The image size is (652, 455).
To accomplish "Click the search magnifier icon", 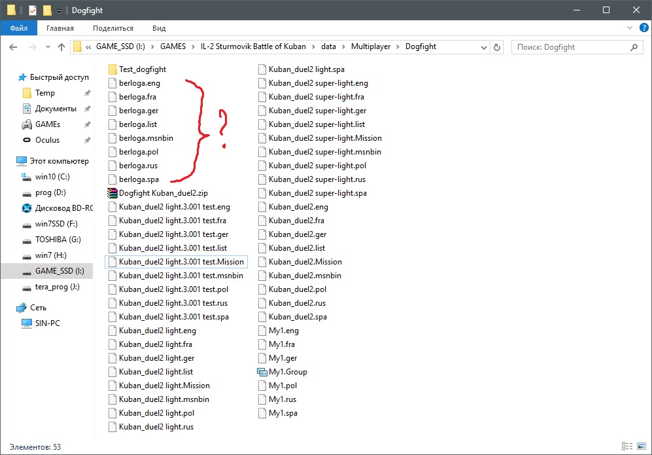I will [x=634, y=47].
